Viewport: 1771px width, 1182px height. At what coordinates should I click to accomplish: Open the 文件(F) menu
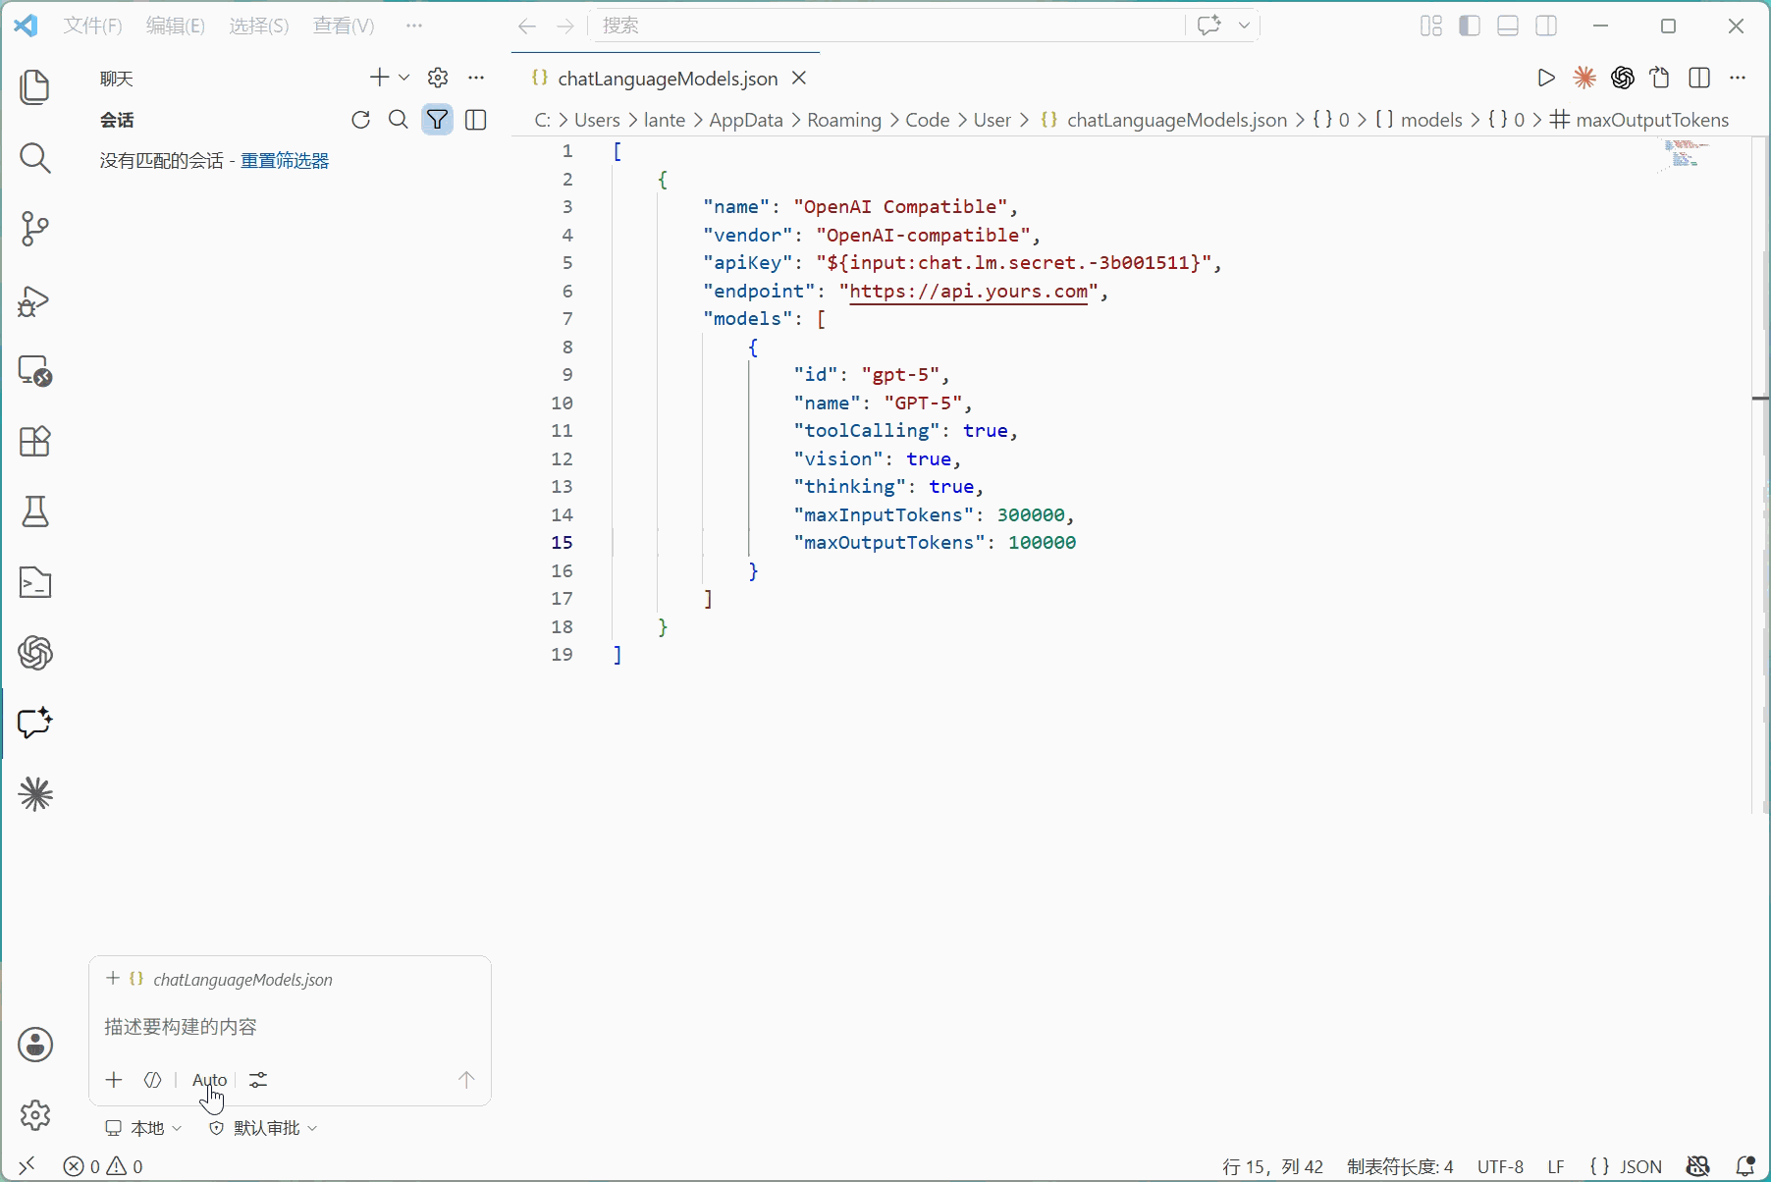tap(92, 26)
